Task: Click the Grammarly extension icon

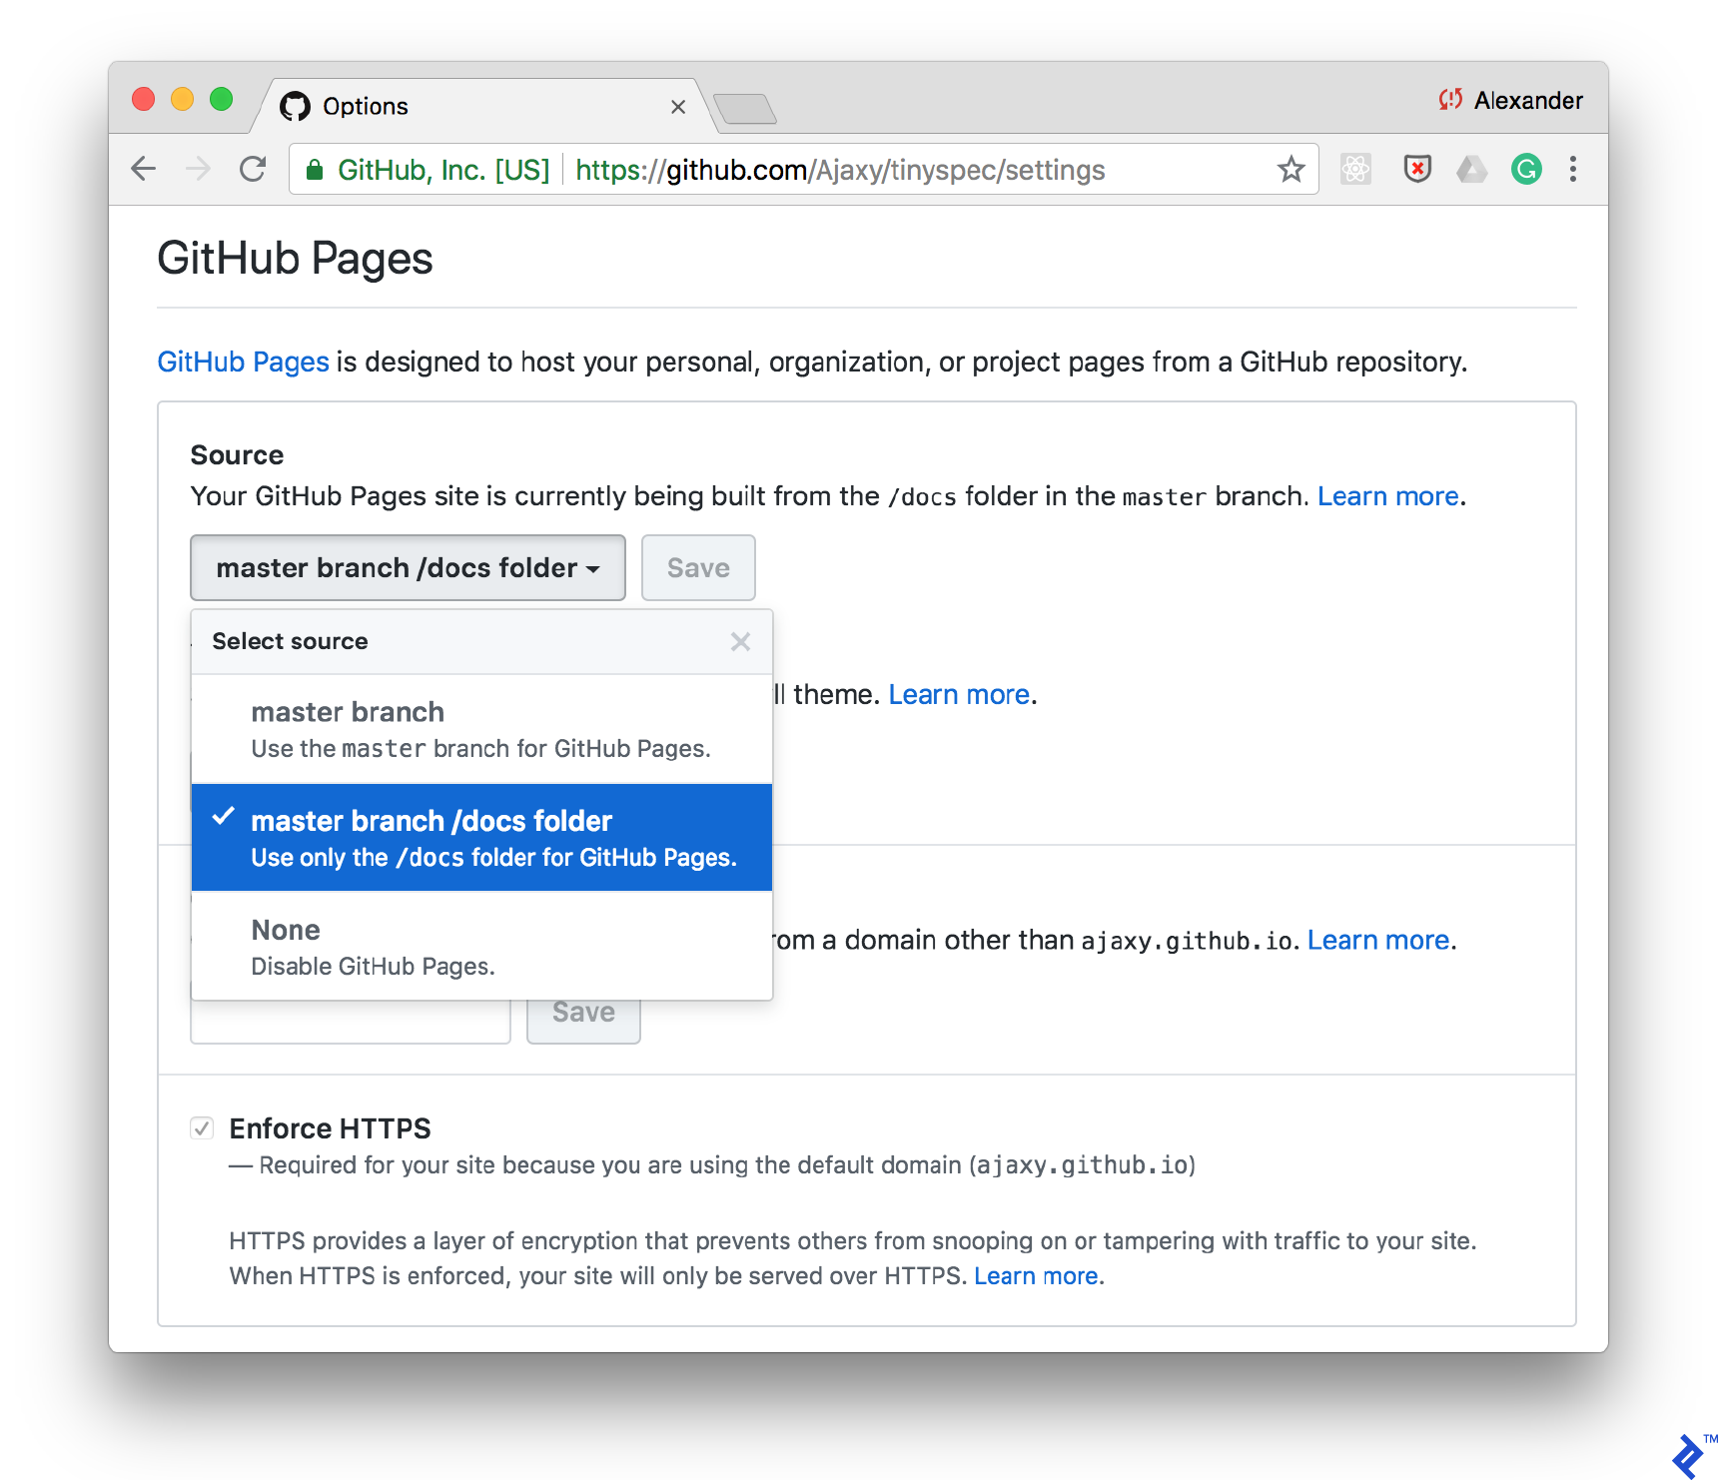Action: (1525, 169)
